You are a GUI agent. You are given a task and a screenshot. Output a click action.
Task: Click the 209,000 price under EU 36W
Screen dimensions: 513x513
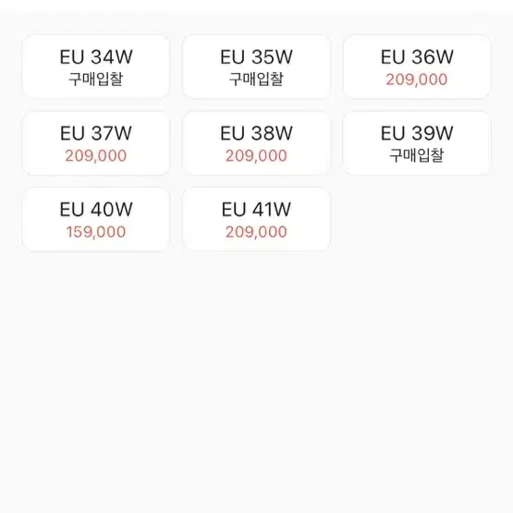coord(417,79)
